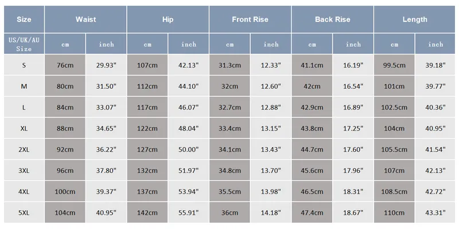
Task: Select the 76cm waist cell
Action: (x=65, y=65)
